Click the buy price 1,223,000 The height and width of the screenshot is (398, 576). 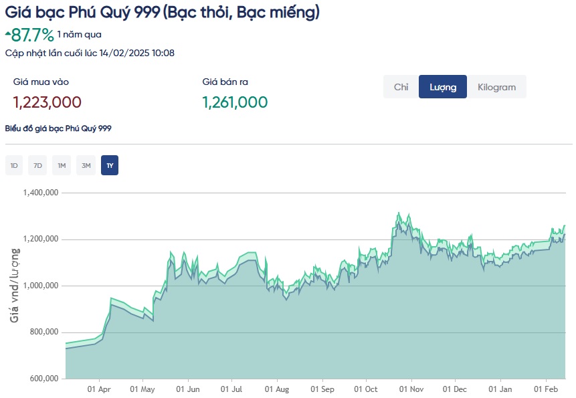click(x=47, y=102)
